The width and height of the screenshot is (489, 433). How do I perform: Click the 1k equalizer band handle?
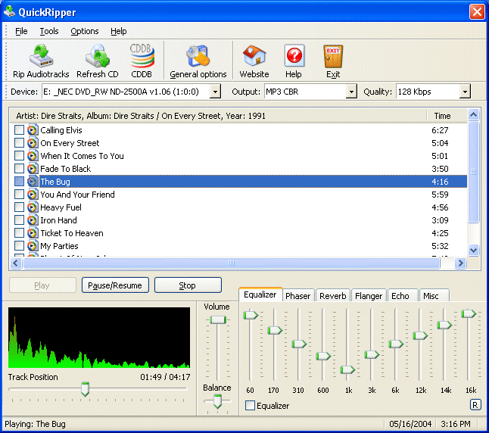click(x=347, y=369)
